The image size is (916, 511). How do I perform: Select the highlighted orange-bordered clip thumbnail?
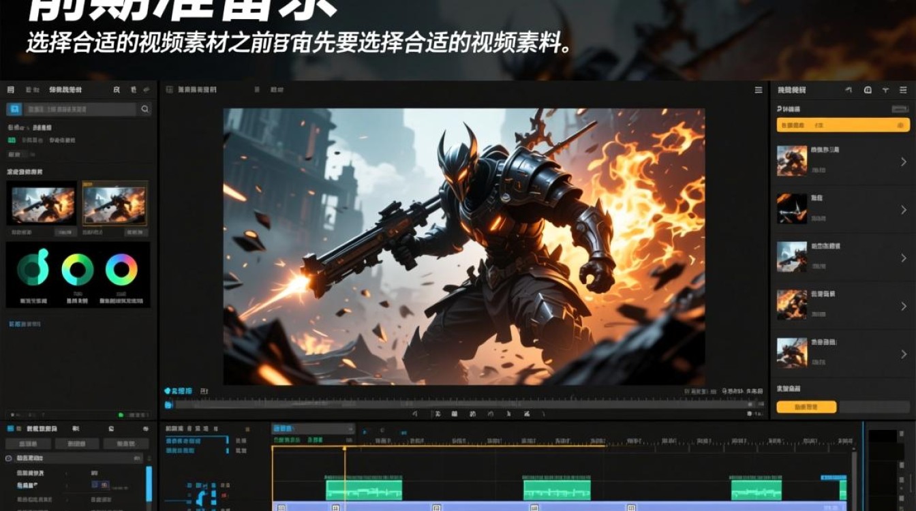pyautogui.click(x=114, y=203)
